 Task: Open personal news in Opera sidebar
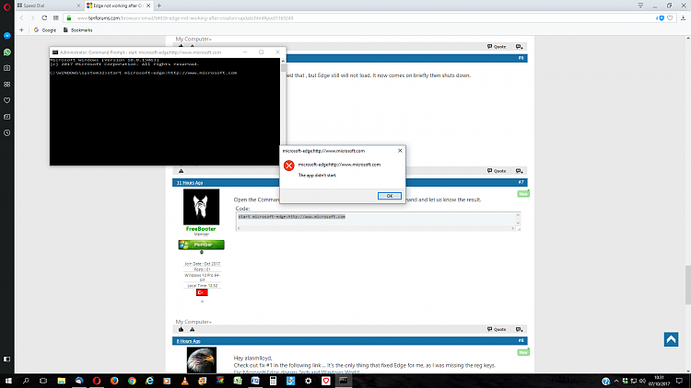(x=7, y=117)
